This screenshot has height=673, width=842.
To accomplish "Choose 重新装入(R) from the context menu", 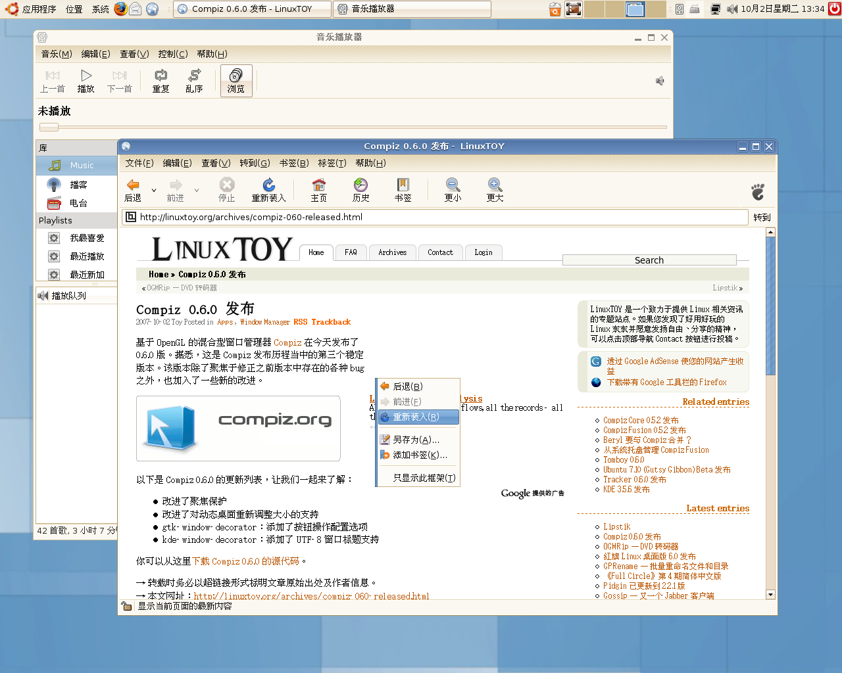I will [418, 417].
